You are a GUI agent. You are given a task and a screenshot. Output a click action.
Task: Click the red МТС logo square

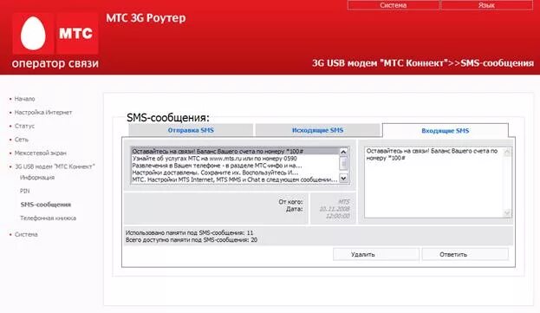(77, 34)
